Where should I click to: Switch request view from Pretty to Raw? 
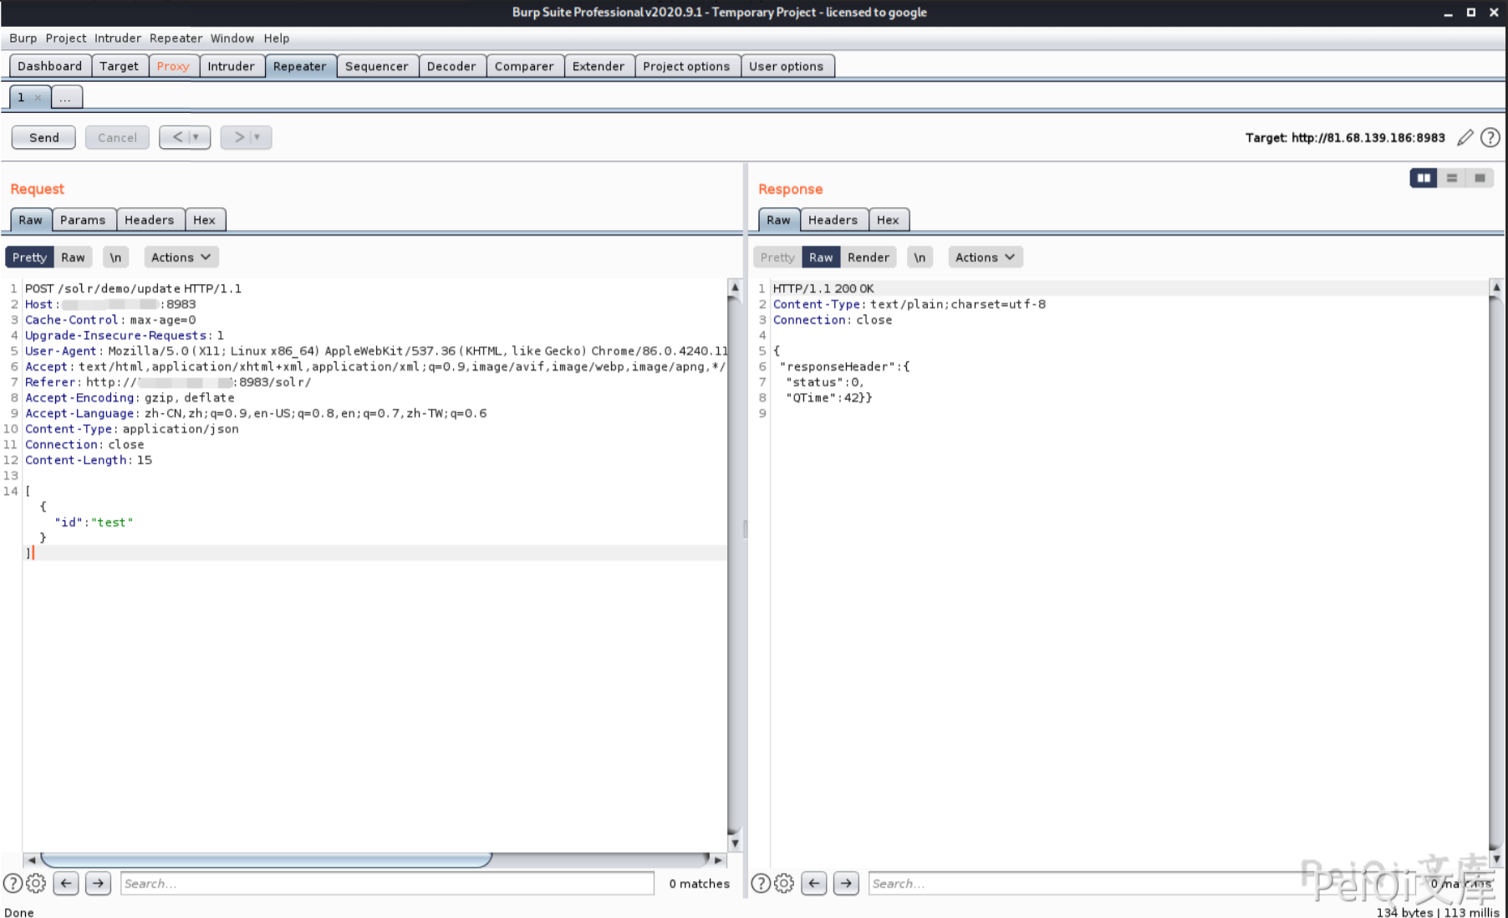tap(73, 258)
